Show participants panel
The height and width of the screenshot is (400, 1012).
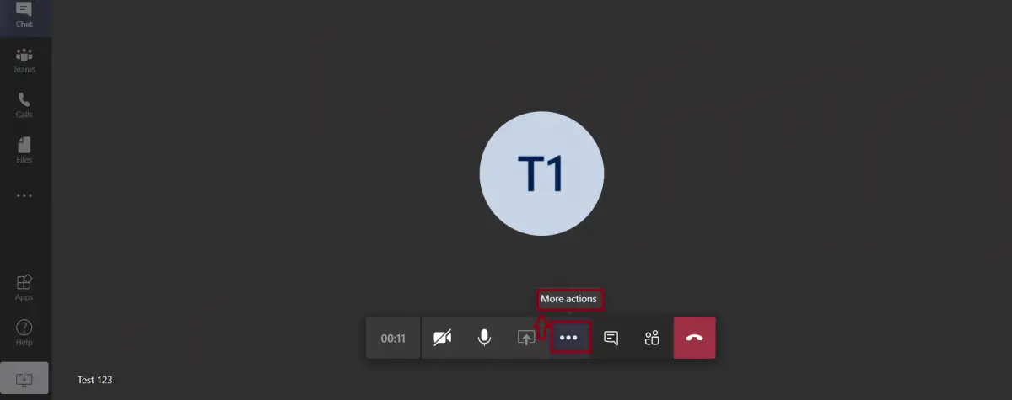(x=652, y=338)
